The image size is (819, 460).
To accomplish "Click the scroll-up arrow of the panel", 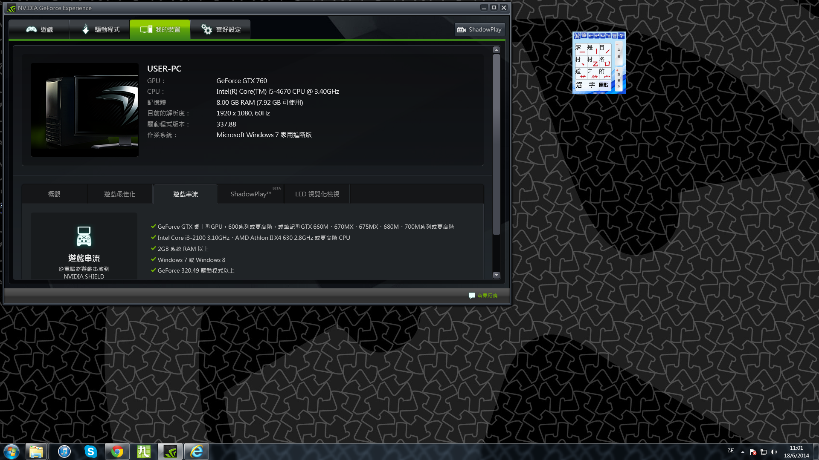I will (496, 50).
